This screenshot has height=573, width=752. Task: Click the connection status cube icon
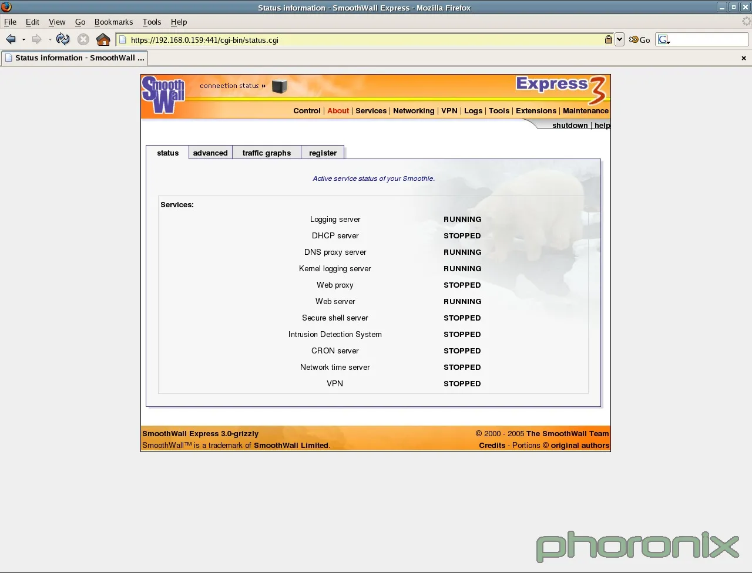[x=280, y=86]
